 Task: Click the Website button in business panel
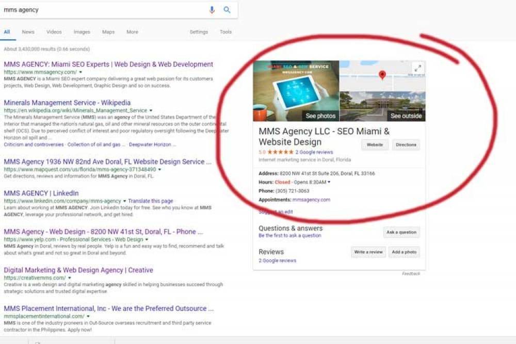click(x=375, y=145)
